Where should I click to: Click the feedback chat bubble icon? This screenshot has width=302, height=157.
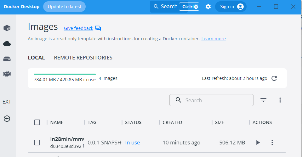tap(98, 28)
